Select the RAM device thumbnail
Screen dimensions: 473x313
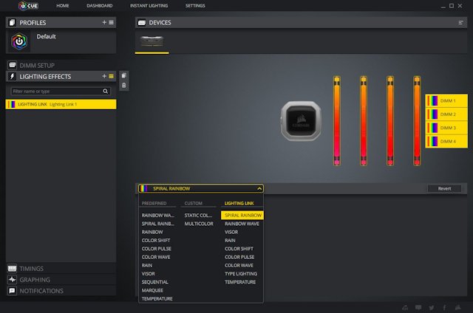pyautogui.click(x=152, y=41)
